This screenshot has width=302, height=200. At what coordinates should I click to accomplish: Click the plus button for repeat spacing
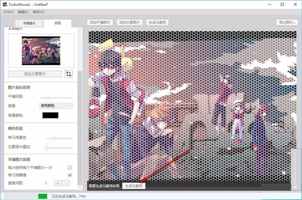point(57,183)
